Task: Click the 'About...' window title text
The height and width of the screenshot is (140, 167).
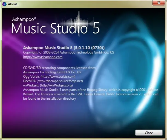Action: 13,4
